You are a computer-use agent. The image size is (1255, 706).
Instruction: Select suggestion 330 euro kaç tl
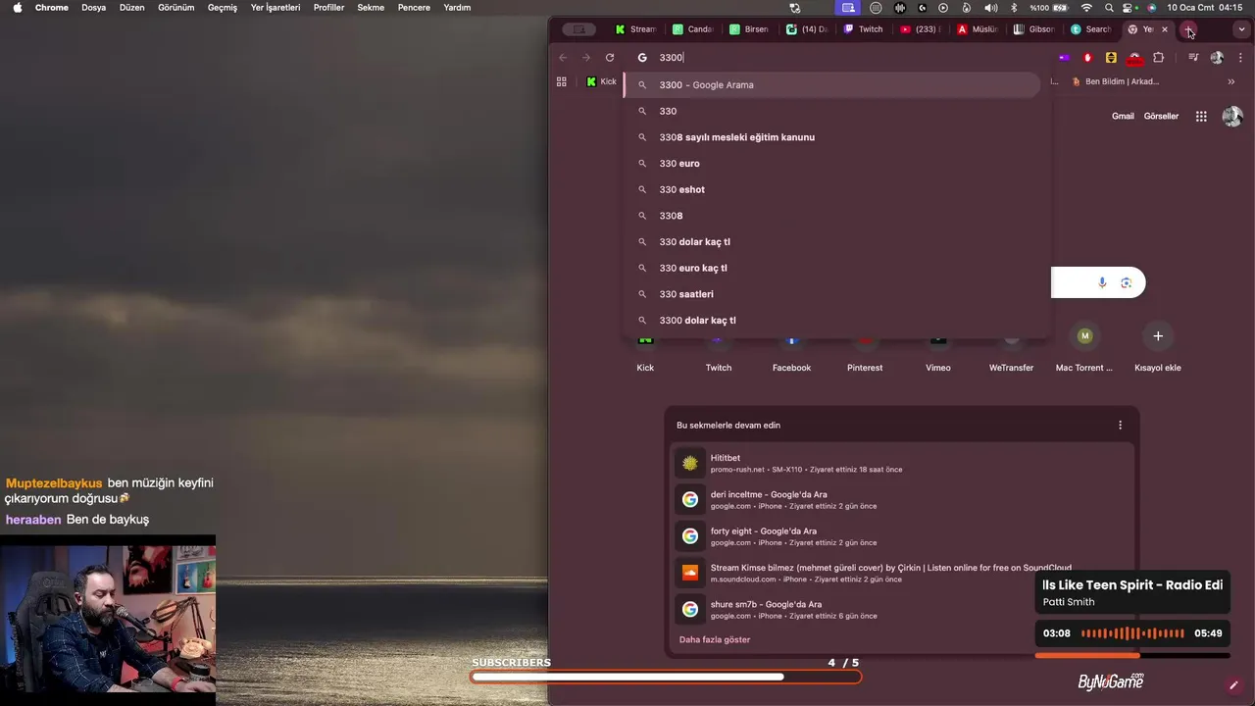click(x=832, y=268)
